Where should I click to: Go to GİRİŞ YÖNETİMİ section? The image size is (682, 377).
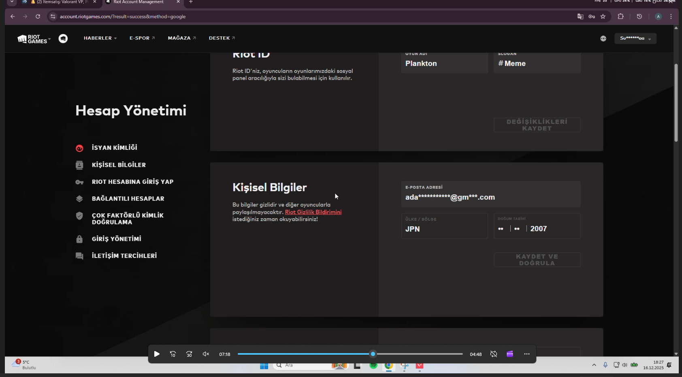tap(117, 239)
